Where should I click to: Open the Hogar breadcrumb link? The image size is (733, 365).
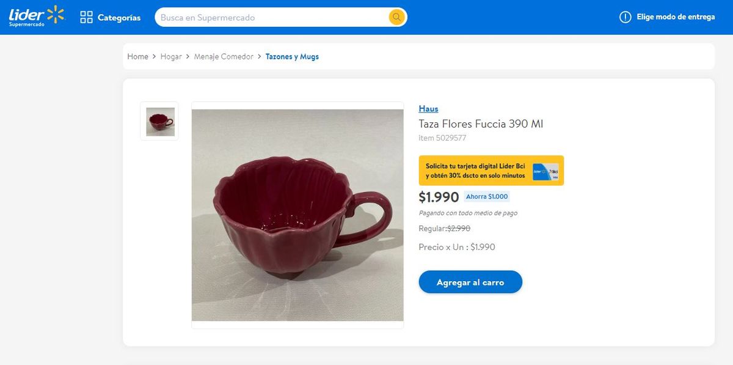(171, 56)
